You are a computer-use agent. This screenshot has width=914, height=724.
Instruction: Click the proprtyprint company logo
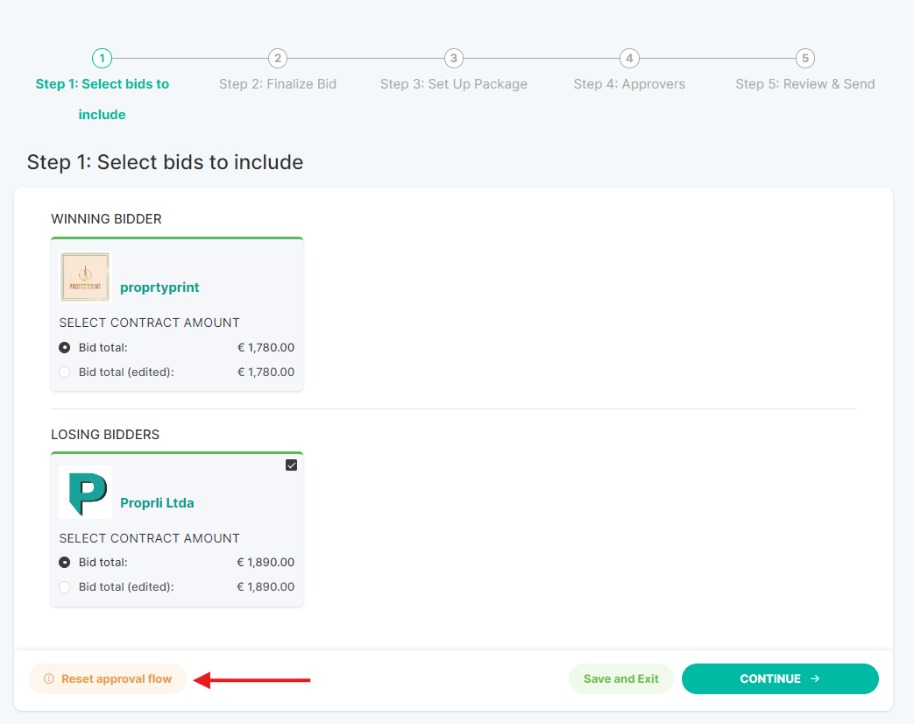click(x=85, y=277)
